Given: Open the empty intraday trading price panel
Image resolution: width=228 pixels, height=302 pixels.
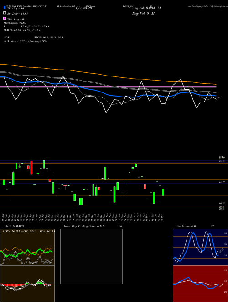Looking at the screenshot, I should [91, 256].
